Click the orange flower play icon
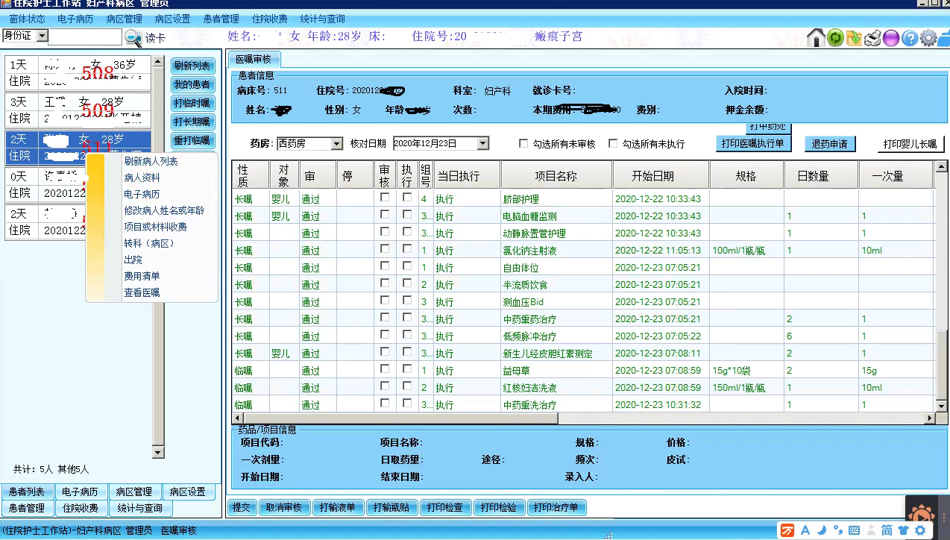 [922, 514]
